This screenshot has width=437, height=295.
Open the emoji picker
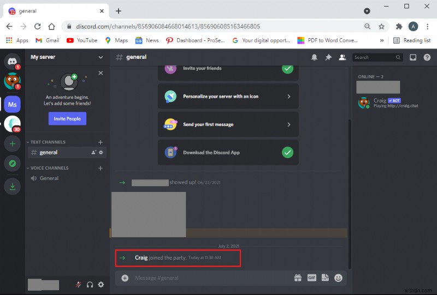tap(338, 278)
